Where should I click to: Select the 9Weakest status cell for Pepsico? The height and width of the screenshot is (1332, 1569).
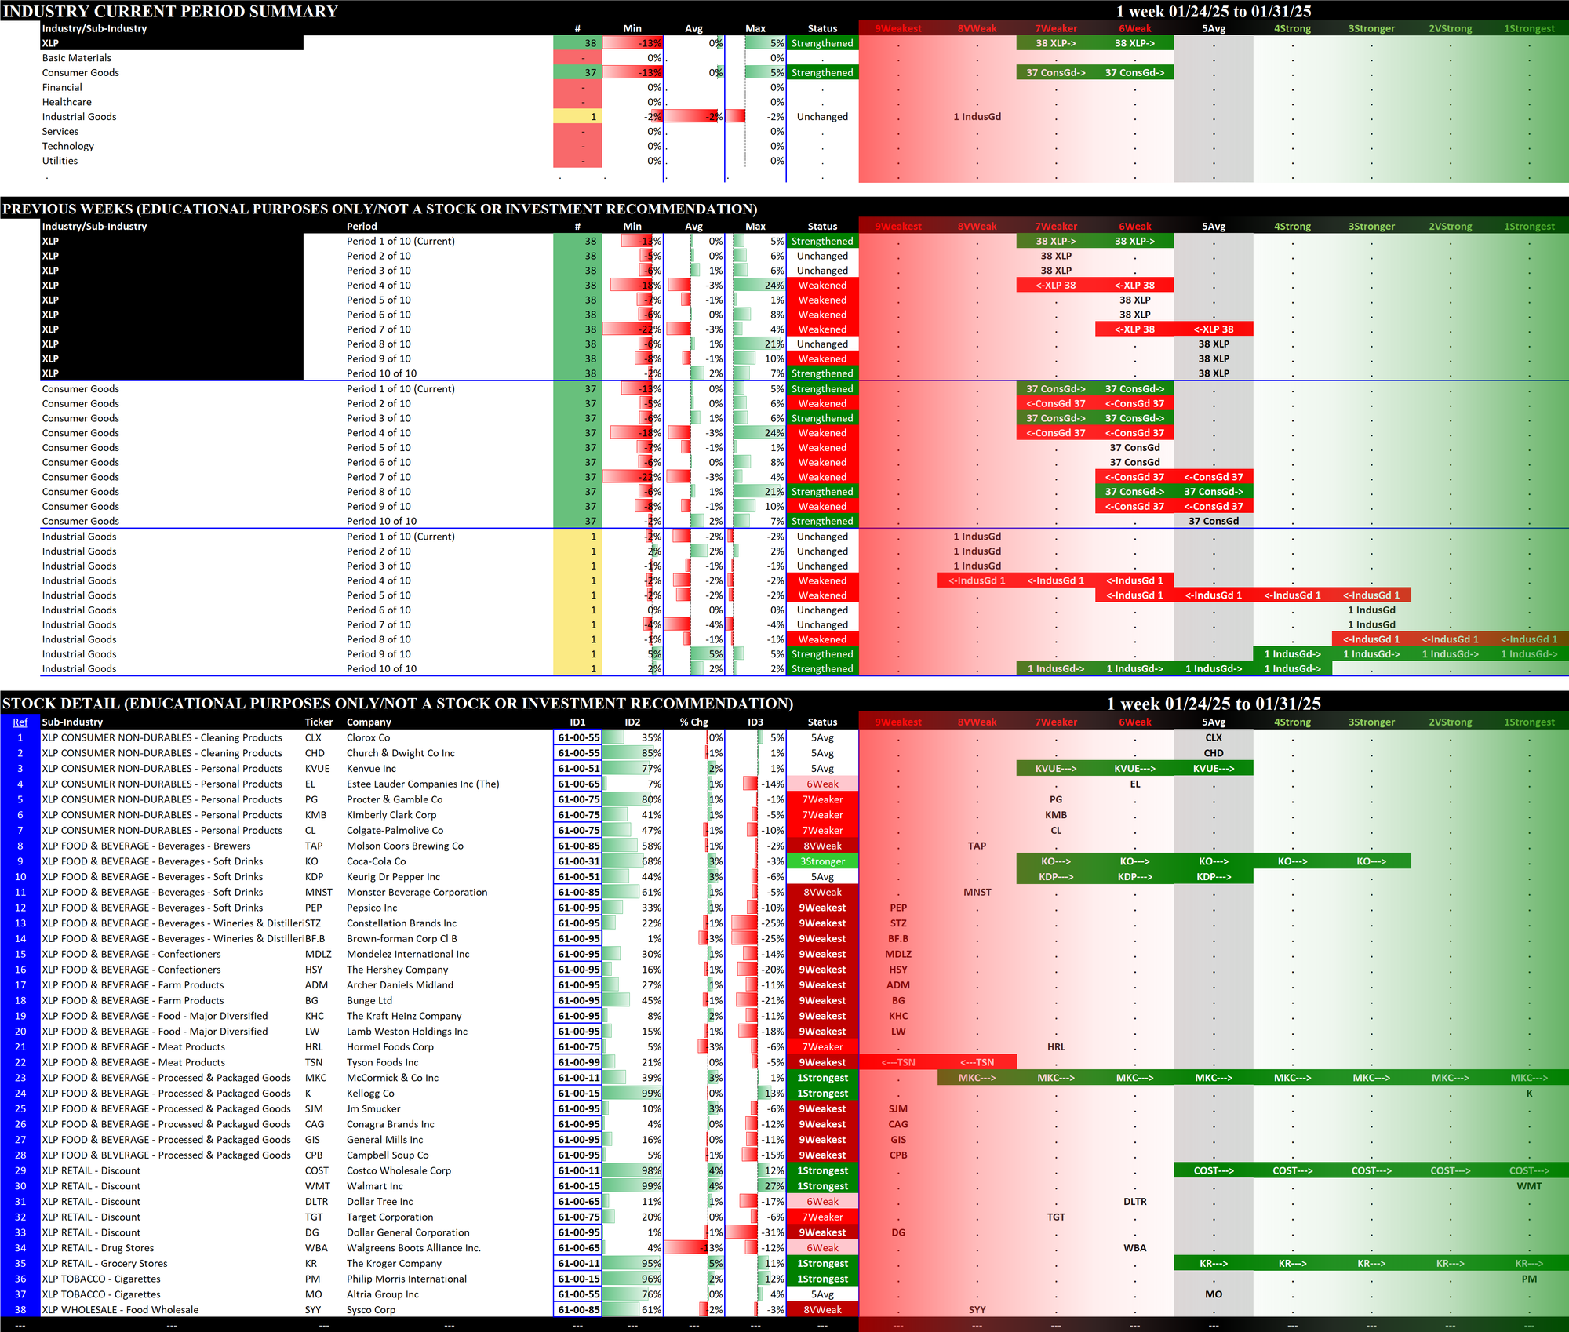821,908
